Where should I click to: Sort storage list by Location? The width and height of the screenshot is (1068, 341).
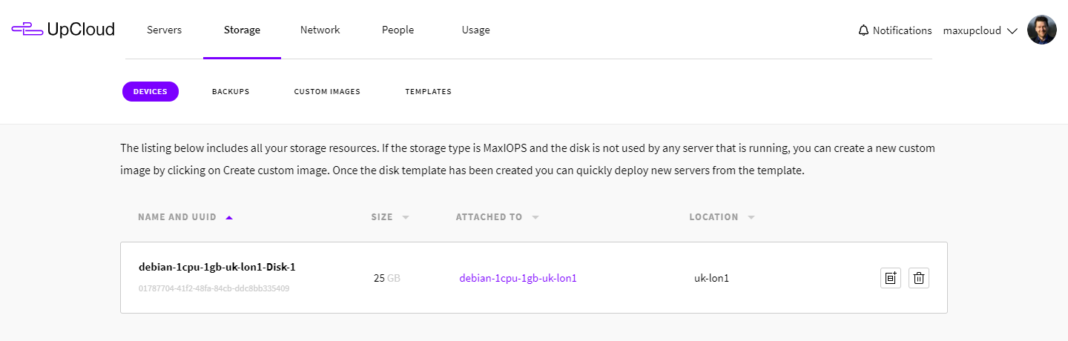pyautogui.click(x=713, y=217)
